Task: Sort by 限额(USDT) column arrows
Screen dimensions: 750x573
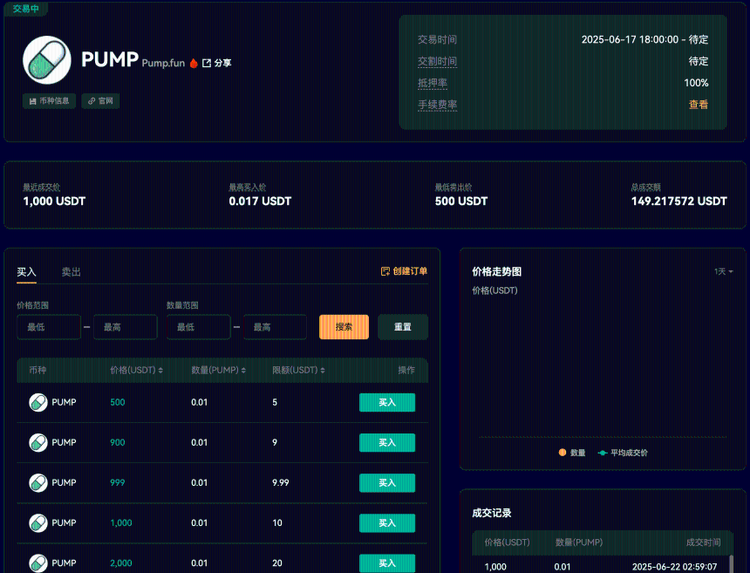Action: (x=323, y=370)
